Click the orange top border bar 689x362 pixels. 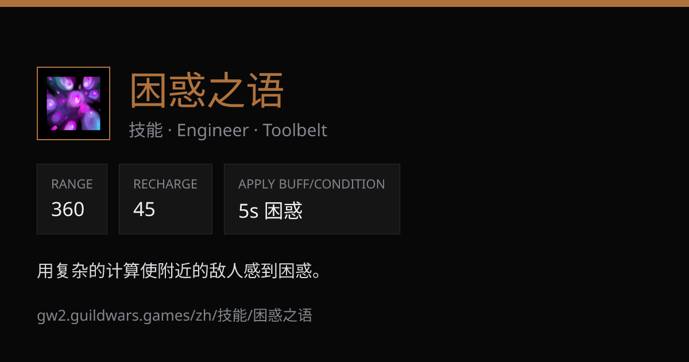344,3
